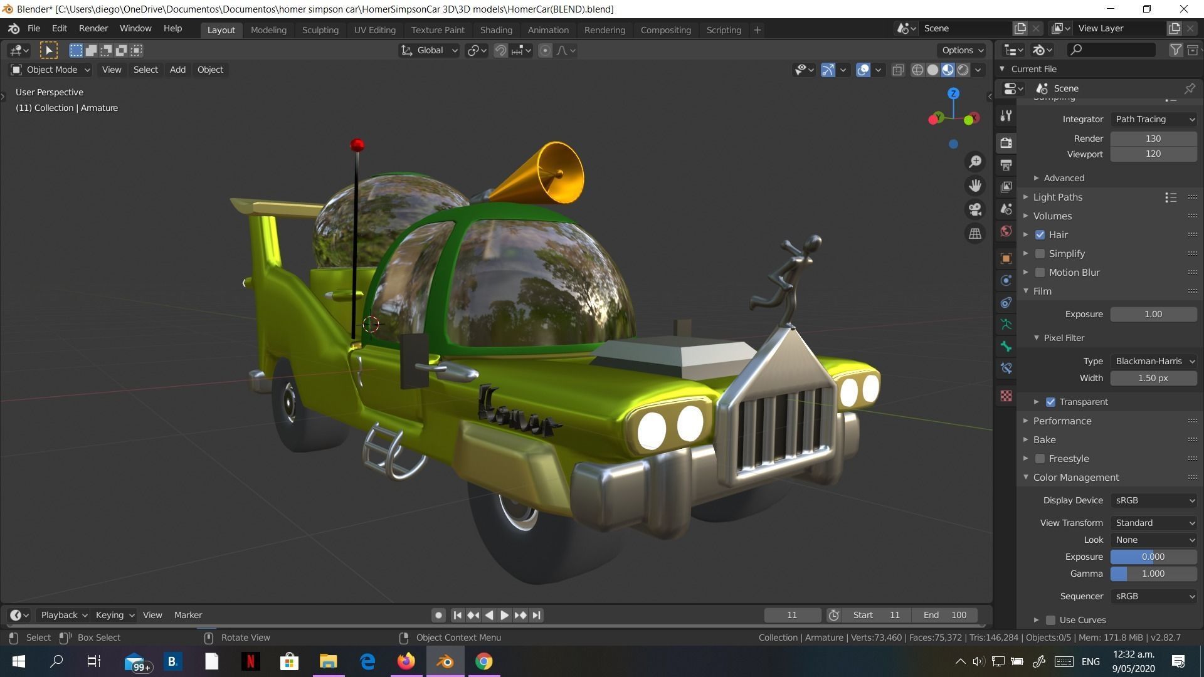Open the World properties tab
The image size is (1204, 677).
coord(1006,231)
